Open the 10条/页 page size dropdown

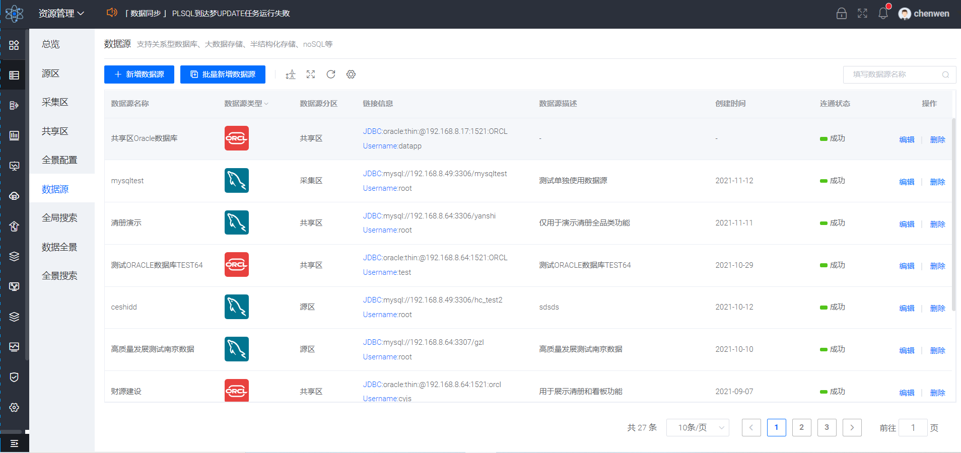698,428
